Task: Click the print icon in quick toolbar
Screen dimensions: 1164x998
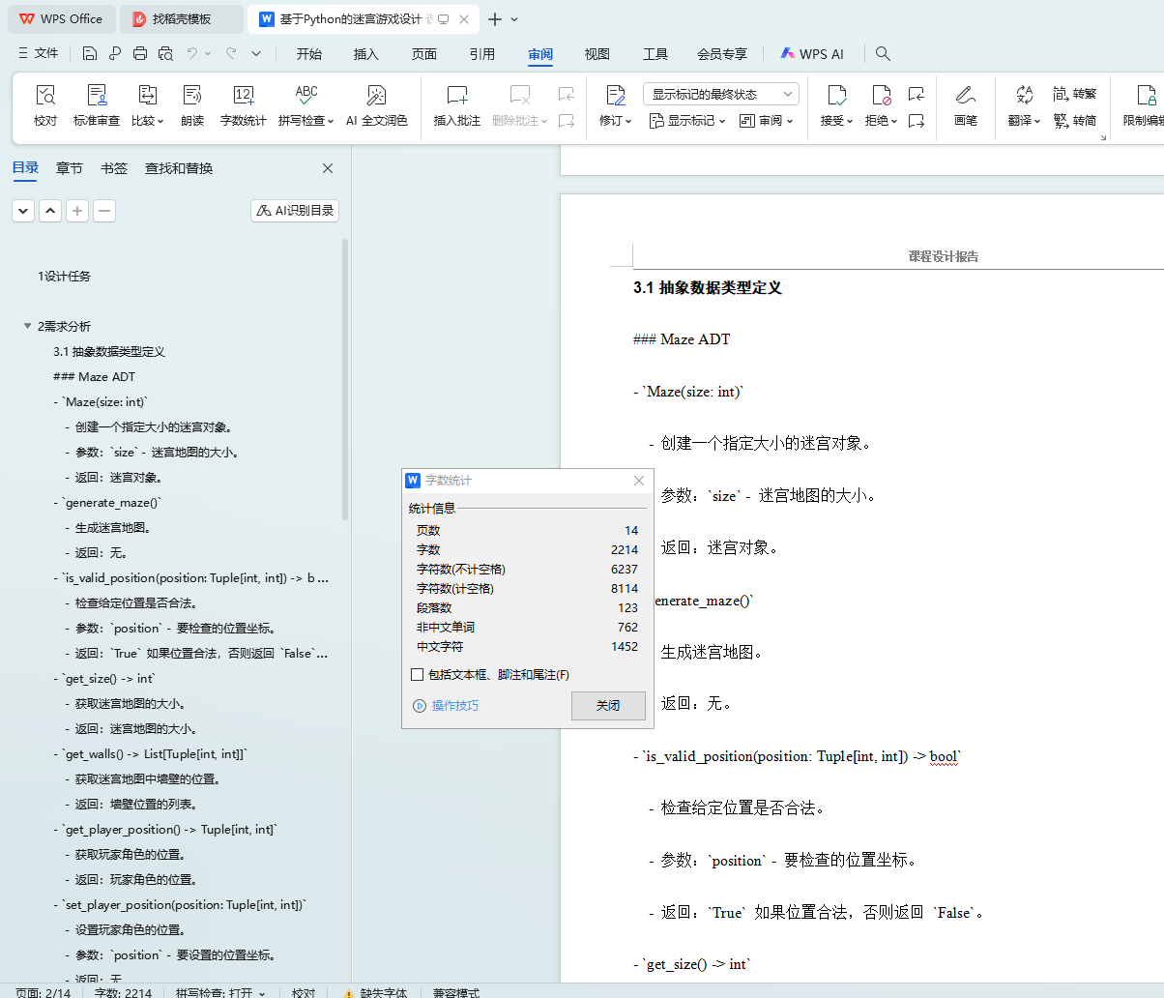Action: coord(140,54)
